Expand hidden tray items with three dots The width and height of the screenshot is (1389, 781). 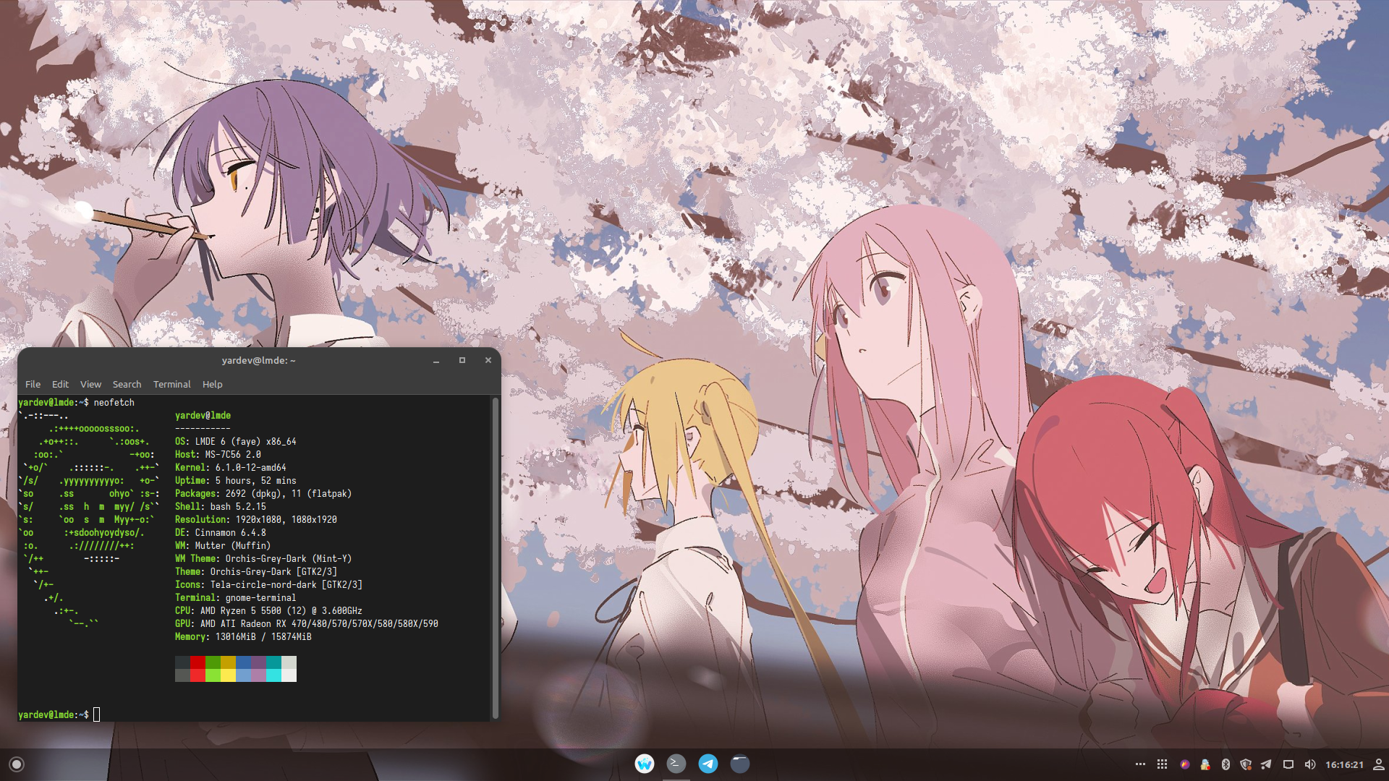1140,764
